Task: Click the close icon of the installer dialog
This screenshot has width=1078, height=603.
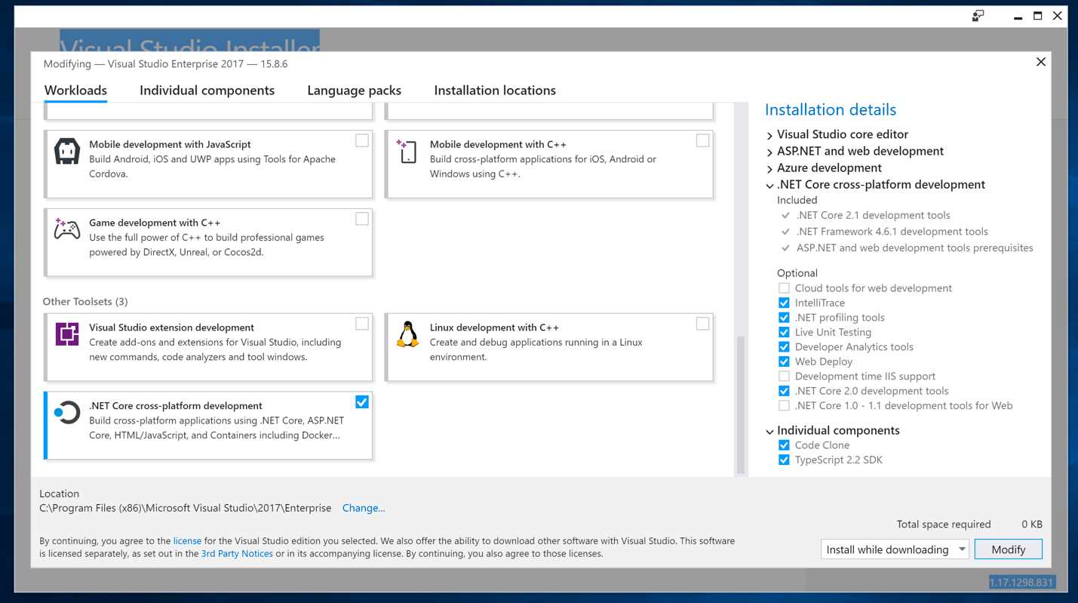Action: [1040, 61]
